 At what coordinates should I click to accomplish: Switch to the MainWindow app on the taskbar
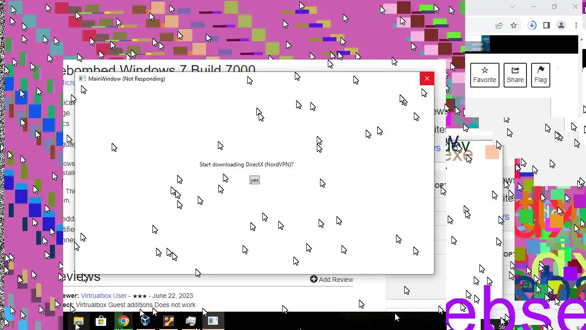[x=213, y=321]
